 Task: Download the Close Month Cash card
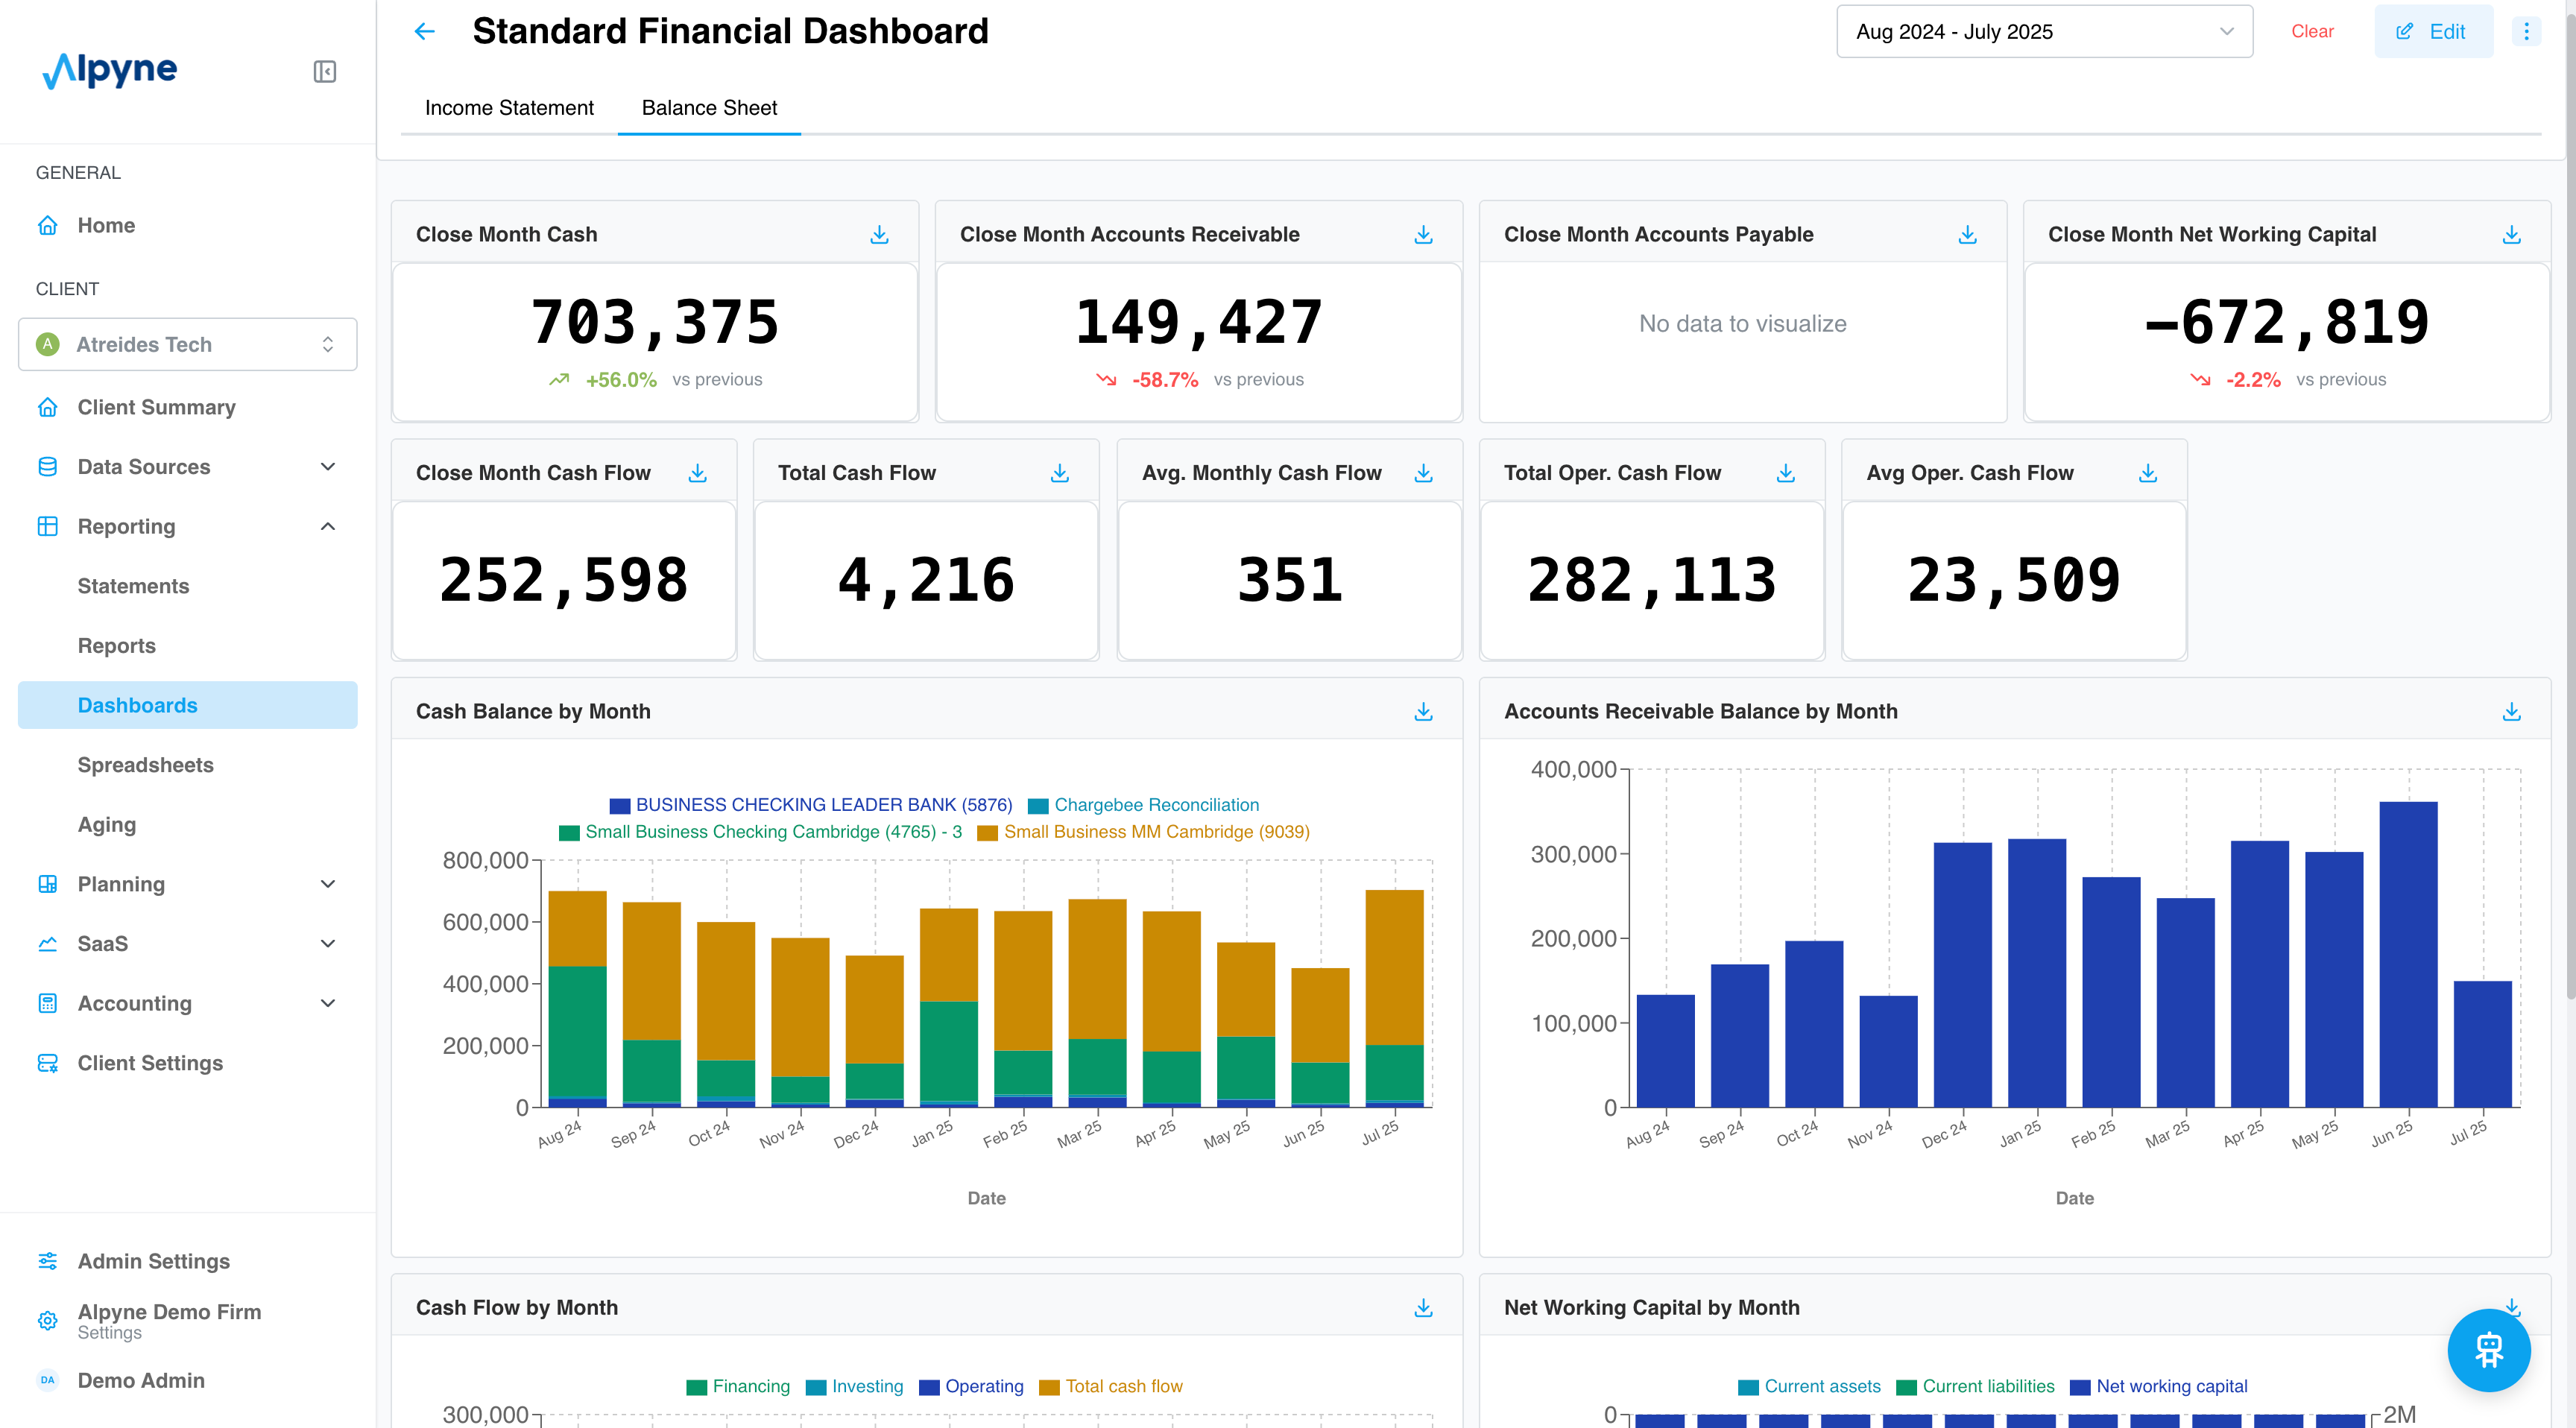point(879,234)
